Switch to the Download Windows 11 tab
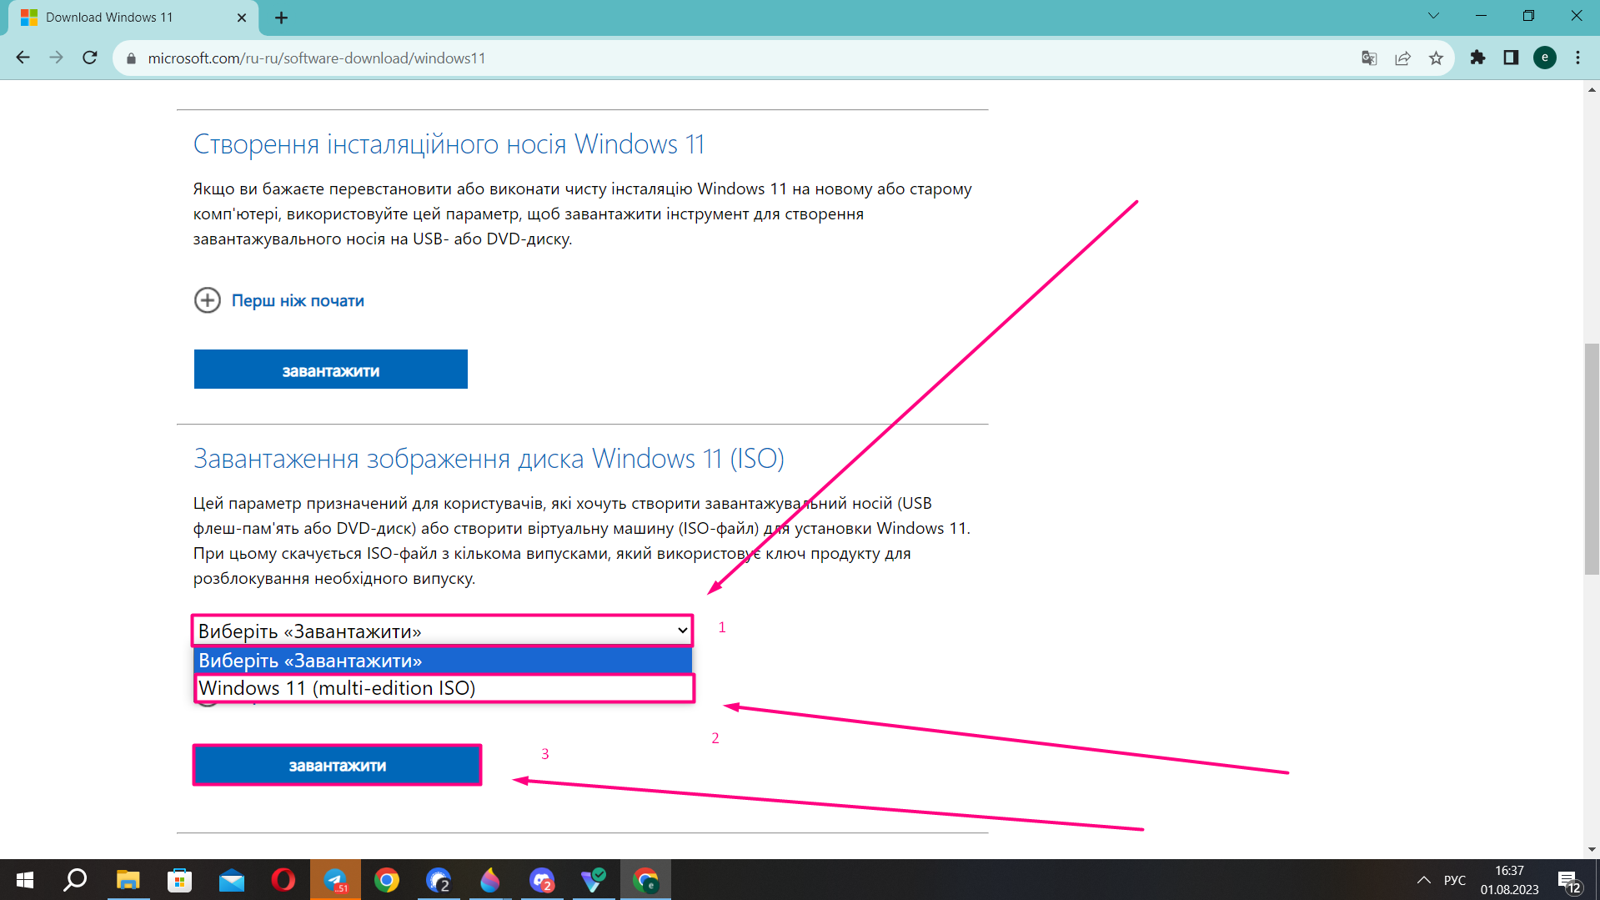The width and height of the screenshot is (1600, 900). pyautogui.click(x=133, y=18)
